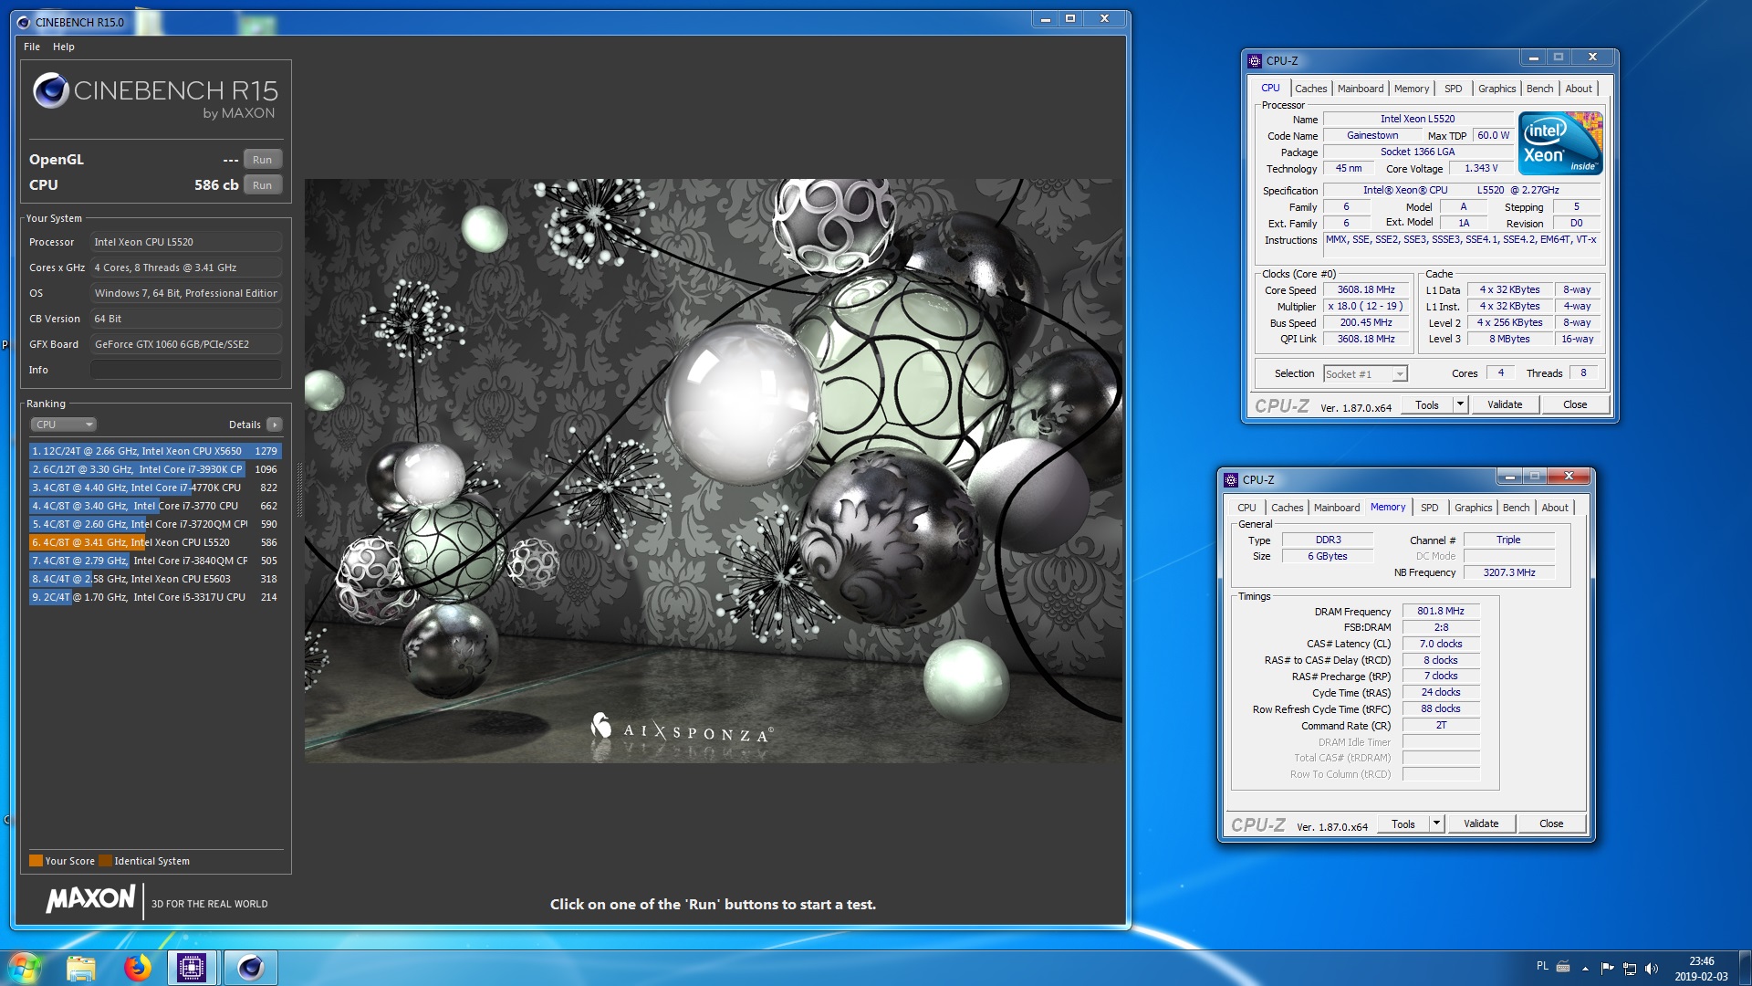Click Validate in top CPU-Z window
The width and height of the screenshot is (1752, 986).
1505,405
